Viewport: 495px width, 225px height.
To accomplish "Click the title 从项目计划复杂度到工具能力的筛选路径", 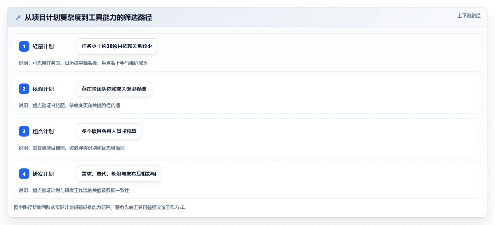I will point(88,17).
